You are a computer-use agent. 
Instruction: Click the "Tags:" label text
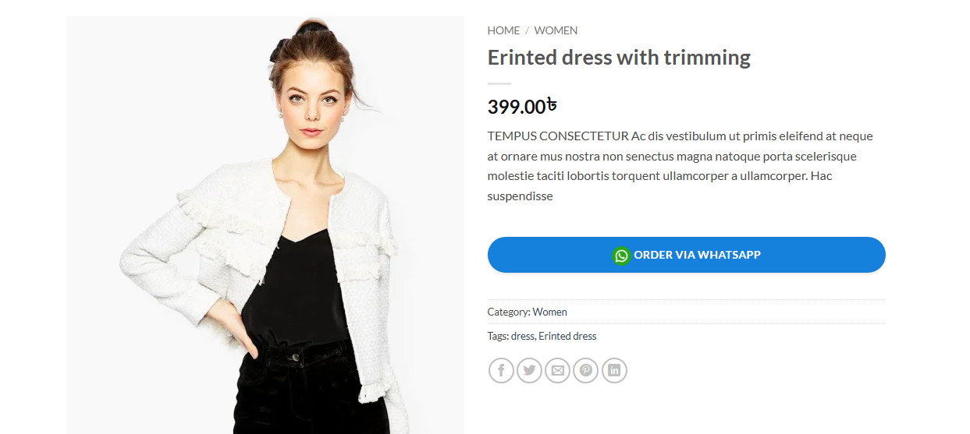click(498, 337)
